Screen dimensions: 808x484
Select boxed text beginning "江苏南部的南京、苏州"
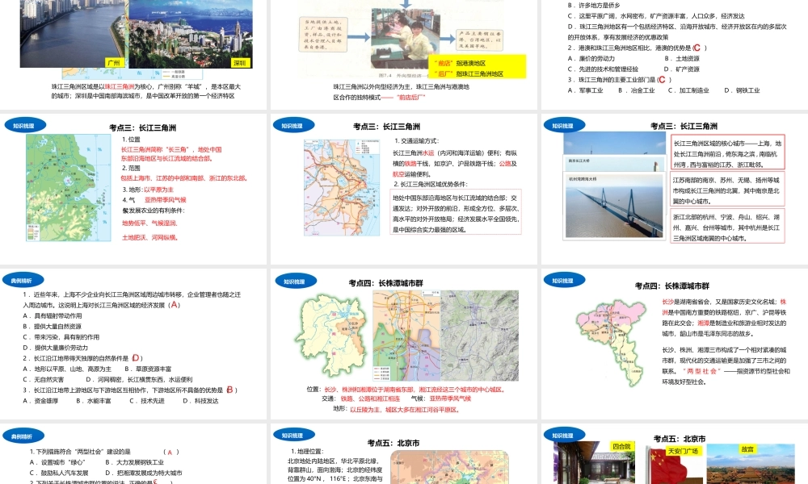(x=728, y=190)
